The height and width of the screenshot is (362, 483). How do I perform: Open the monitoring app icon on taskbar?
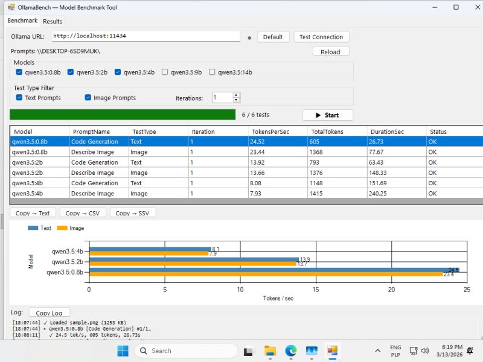(x=312, y=351)
